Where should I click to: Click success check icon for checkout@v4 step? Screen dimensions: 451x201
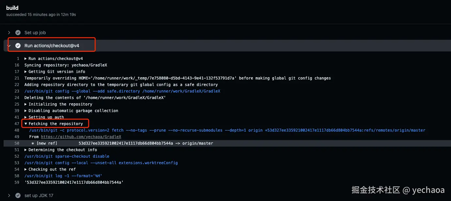point(18,46)
